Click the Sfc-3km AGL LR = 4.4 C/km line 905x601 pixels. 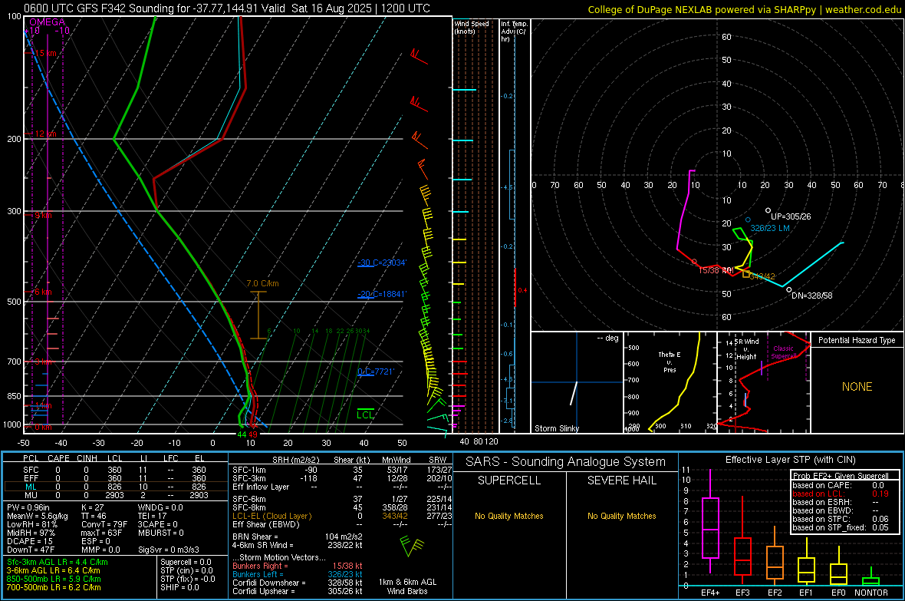point(58,562)
